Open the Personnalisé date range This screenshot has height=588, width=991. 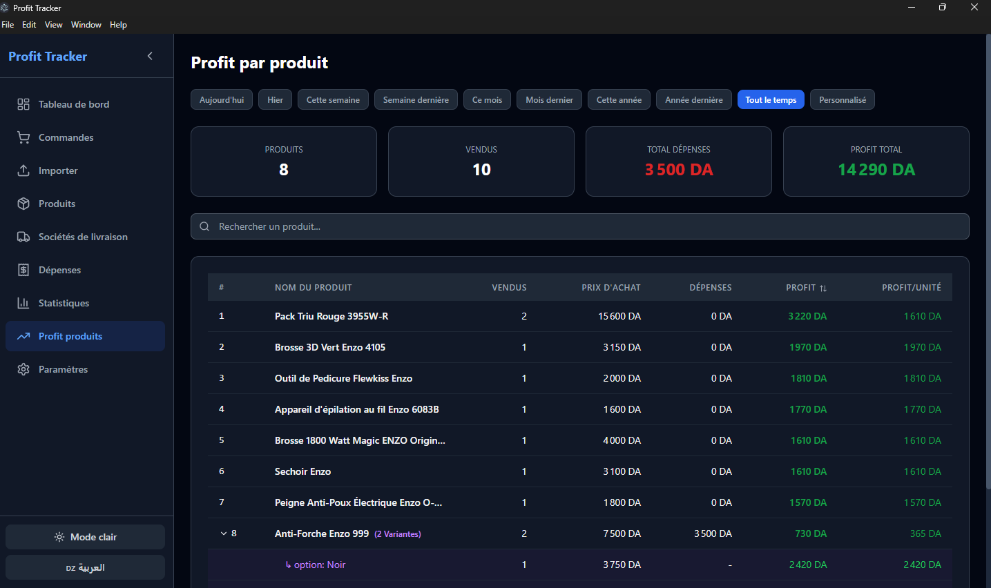(x=842, y=99)
